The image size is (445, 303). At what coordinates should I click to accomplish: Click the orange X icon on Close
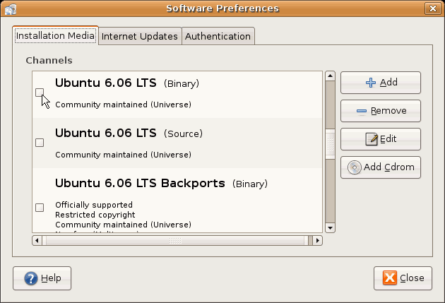390,278
